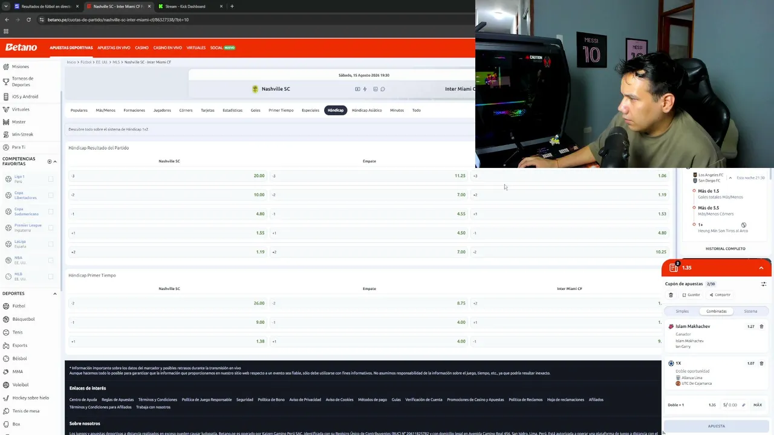Open the Casino en Vivo section

pos(167,48)
